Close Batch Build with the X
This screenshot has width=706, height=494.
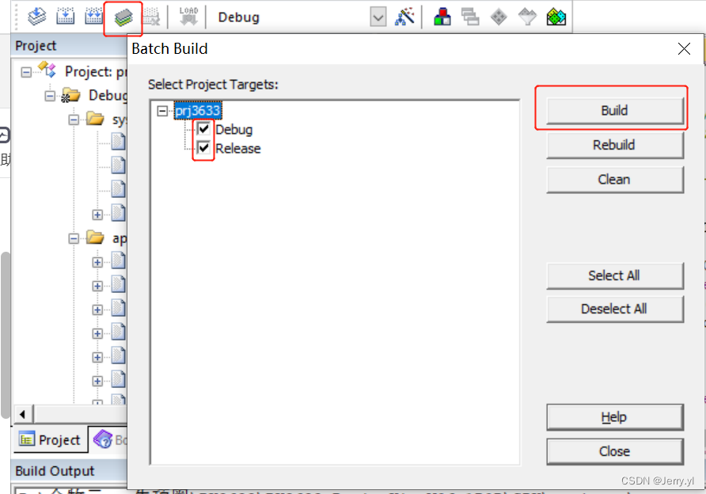[x=684, y=48]
